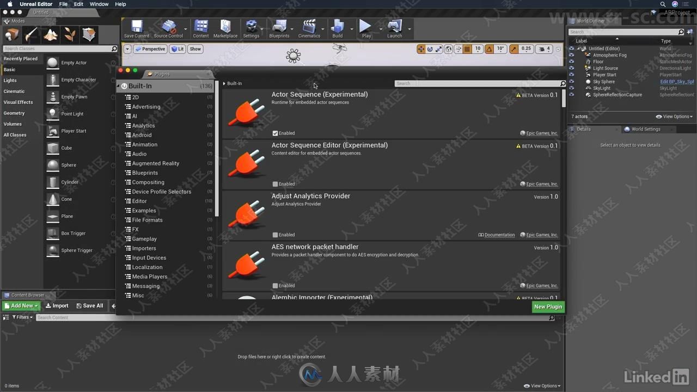The height and width of the screenshot is (392, 697).
Task: Toggle translate gizmo icon in viewport toolbar
Action: pyautogui.click(x=421, y=49)
